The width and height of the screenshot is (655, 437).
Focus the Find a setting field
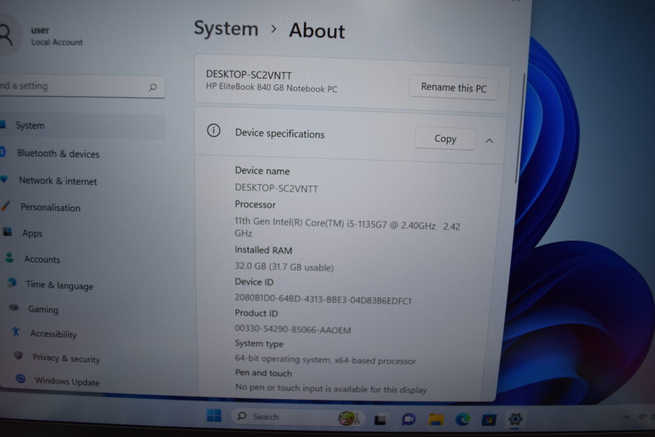coord(82,86)
